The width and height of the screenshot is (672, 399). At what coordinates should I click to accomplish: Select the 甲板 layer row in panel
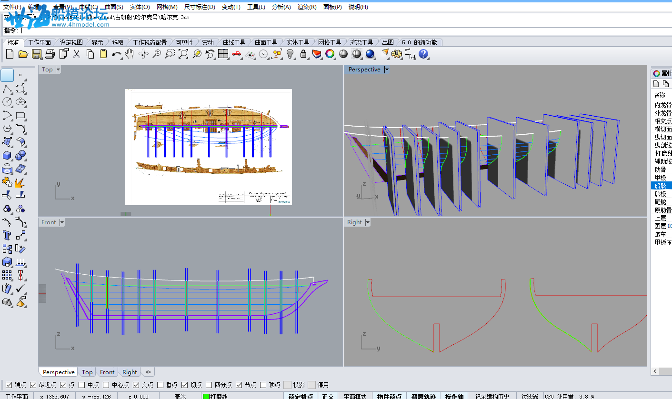pos(662,178)
